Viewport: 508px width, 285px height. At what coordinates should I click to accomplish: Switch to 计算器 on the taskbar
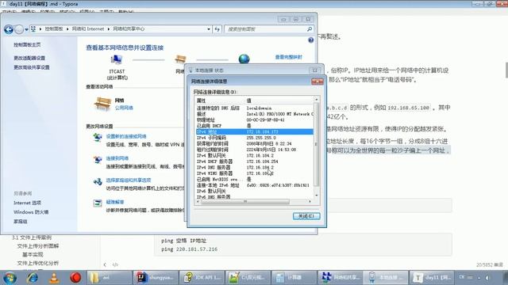tap(294, 278)
